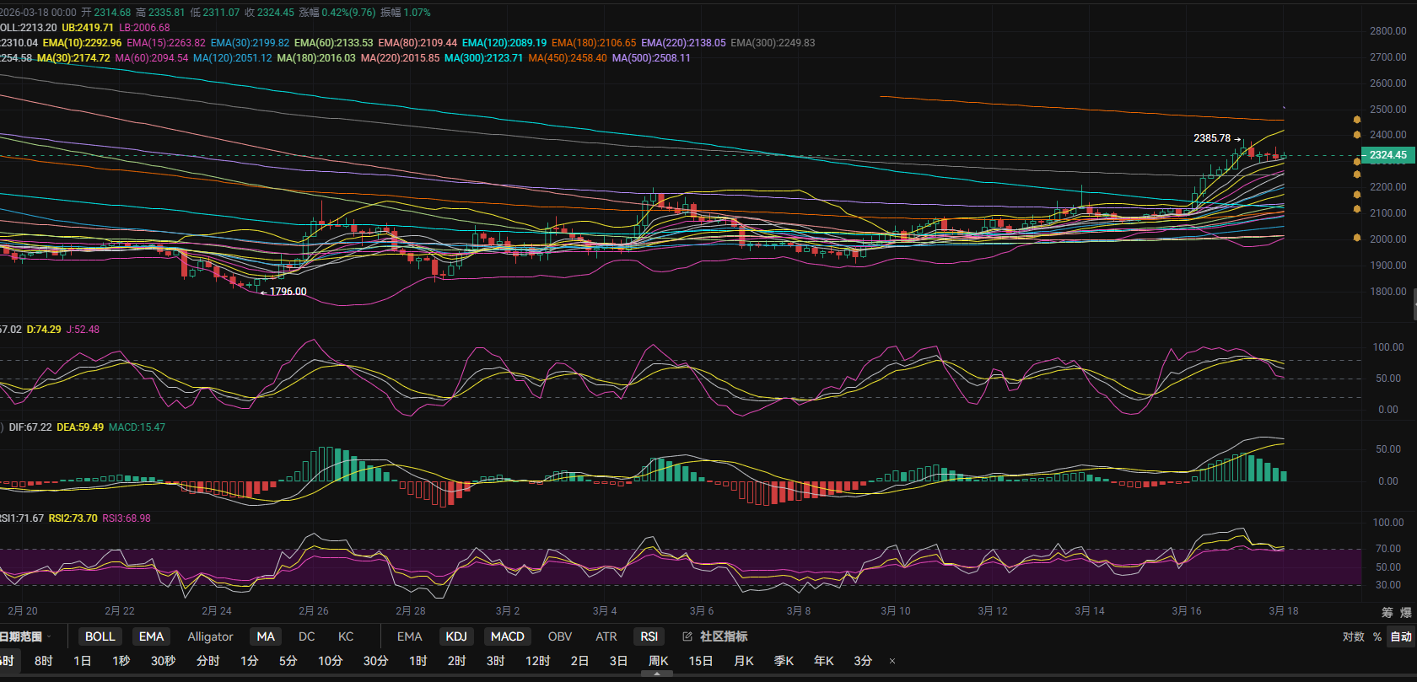This screenshot has width=1417, height=682.
Task: Open the 社区指标 community indicators editor
Action: click(x=715, y=636)
